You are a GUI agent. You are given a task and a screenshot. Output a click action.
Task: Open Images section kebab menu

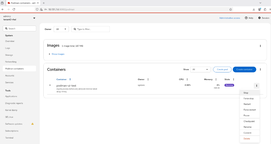tap(260, 46)
